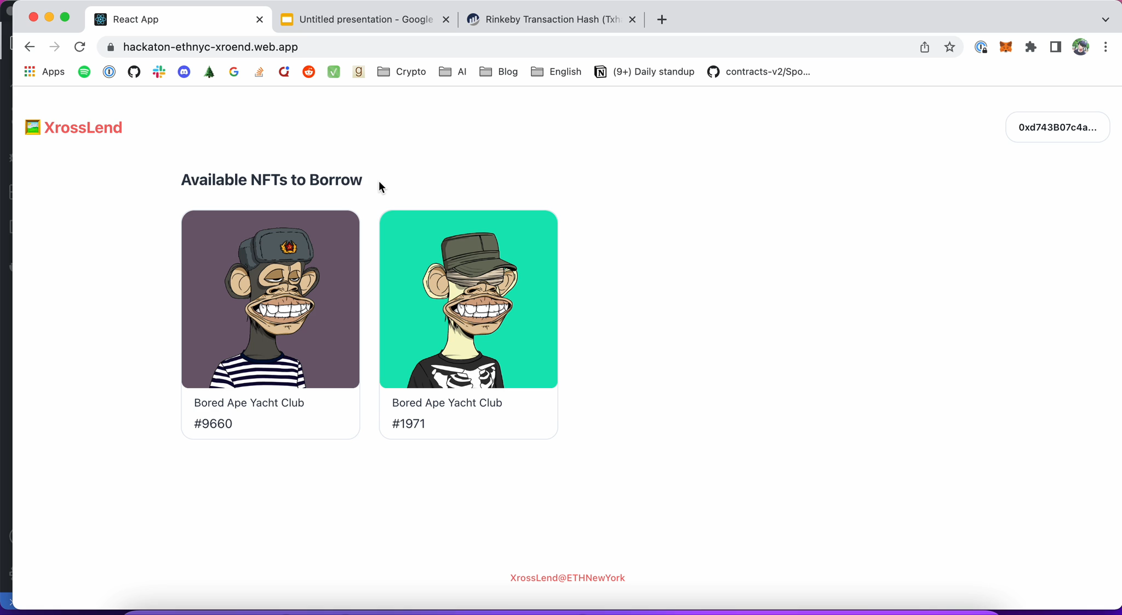Select Bored Ape #9660 image
The width and height of the screenshot is (1122, 615).
[271, 299]
